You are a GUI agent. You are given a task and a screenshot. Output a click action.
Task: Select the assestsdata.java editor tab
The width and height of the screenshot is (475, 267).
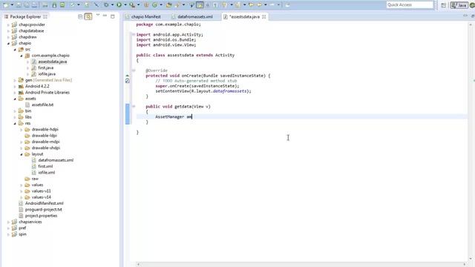244,16
